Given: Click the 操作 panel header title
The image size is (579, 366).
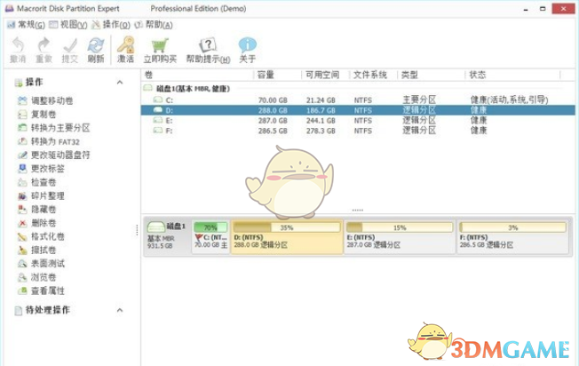Looking at the screenshot, I should pos(34,82).
